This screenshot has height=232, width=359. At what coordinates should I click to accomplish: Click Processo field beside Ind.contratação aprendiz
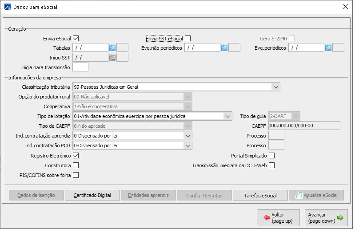pos(276,136)
